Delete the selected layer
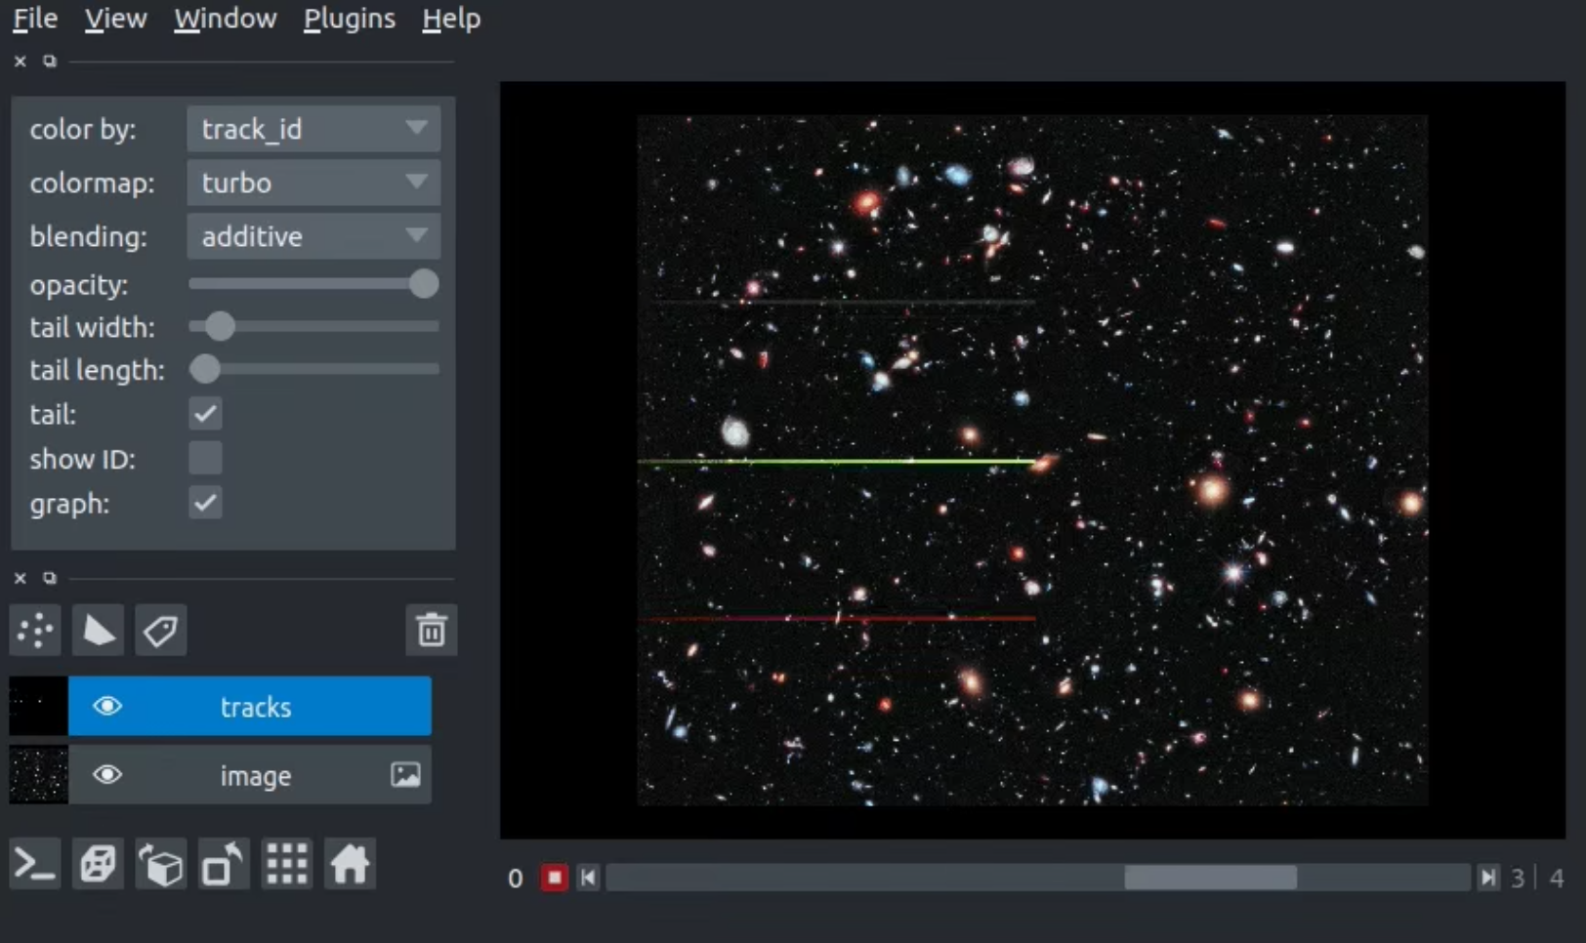Viewport: 1586px width, 943px height. tap(431, 631)
